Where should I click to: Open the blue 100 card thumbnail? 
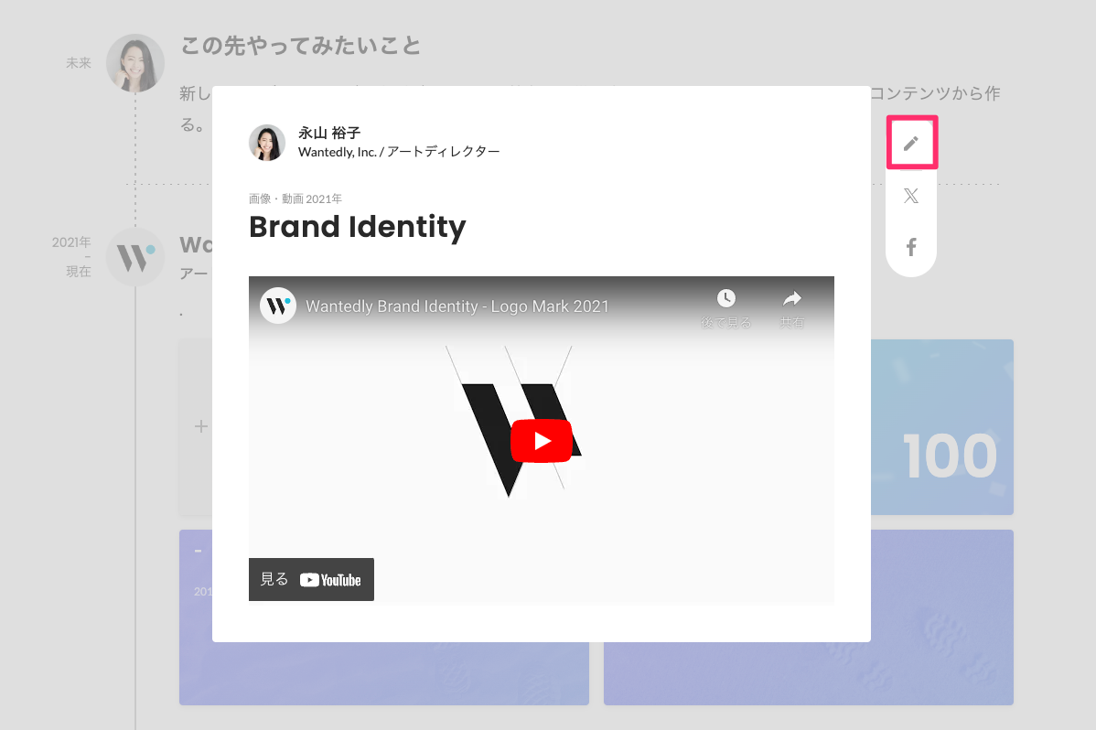click(x=942, y=427)
